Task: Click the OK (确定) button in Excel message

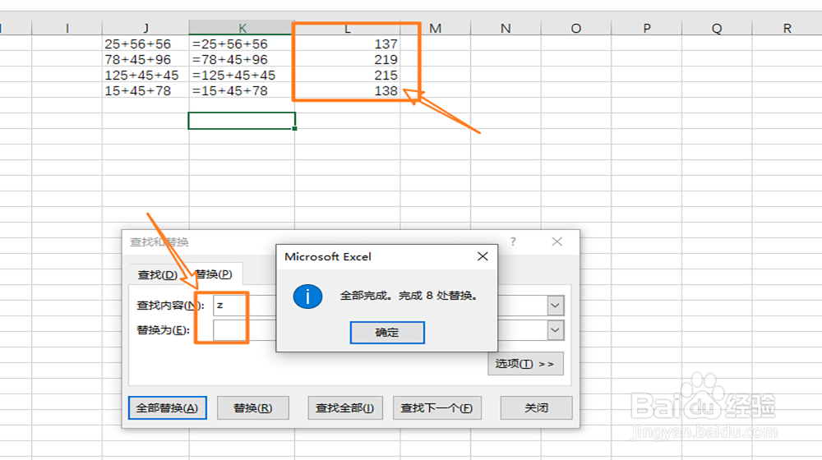Action: [x=387, y=333]
